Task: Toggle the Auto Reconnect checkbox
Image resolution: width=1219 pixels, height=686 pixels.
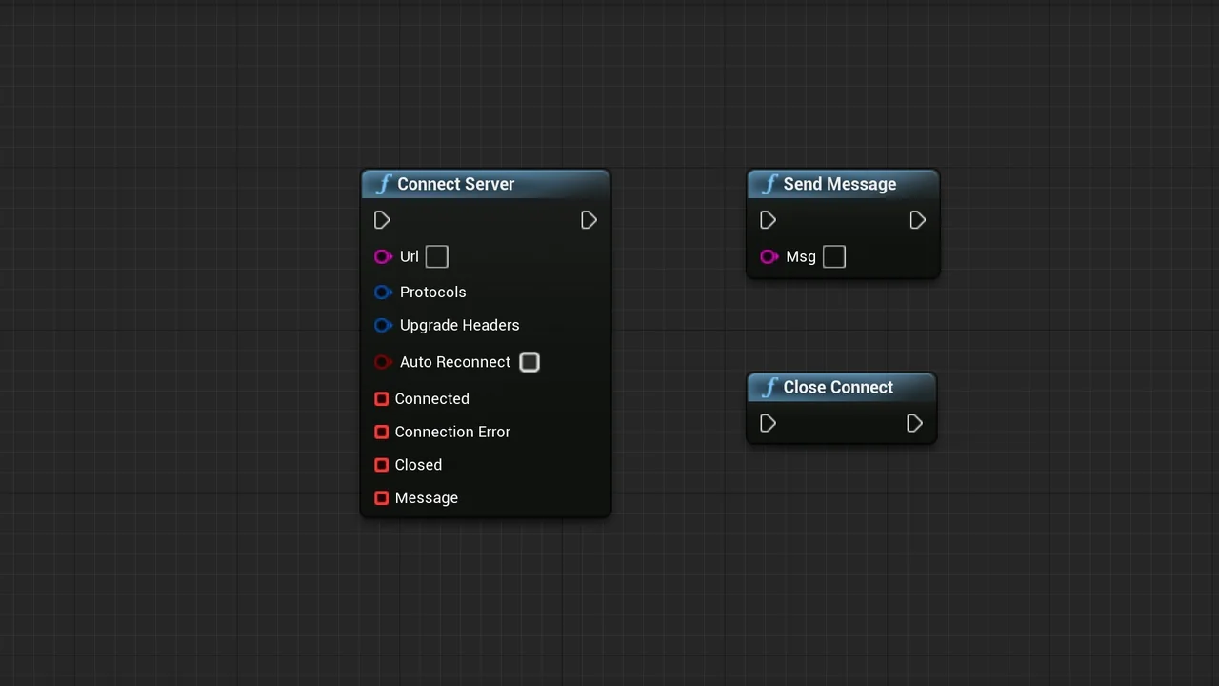Action: pos(530,362)
